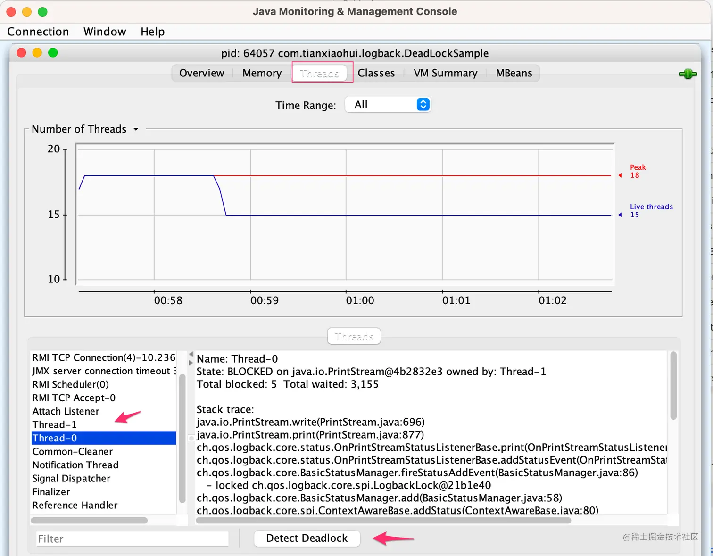
Task: Open the Window menu
Action: tap(105, 32)
